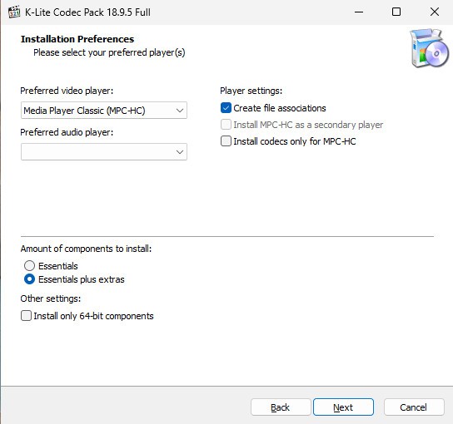The height and width of the screenshot is (424, 453).
Task: Select Essentials plus extras option
Action: [29, 279]
